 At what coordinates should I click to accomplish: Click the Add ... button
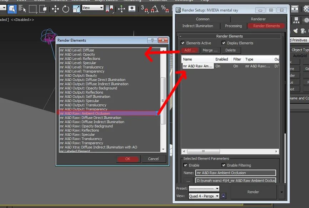click(x=190, y=50)
